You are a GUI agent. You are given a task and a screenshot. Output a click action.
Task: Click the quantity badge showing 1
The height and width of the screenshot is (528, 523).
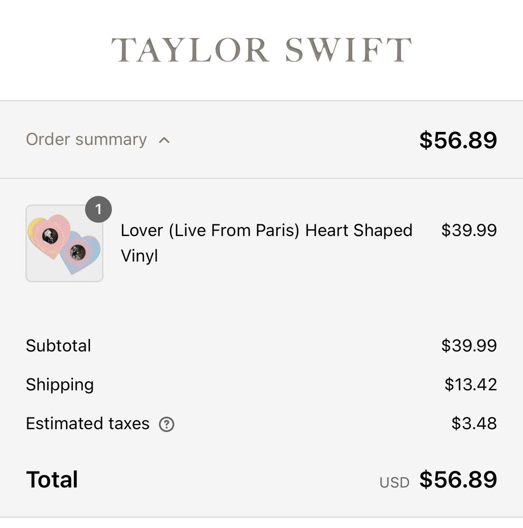pos(98,210)
